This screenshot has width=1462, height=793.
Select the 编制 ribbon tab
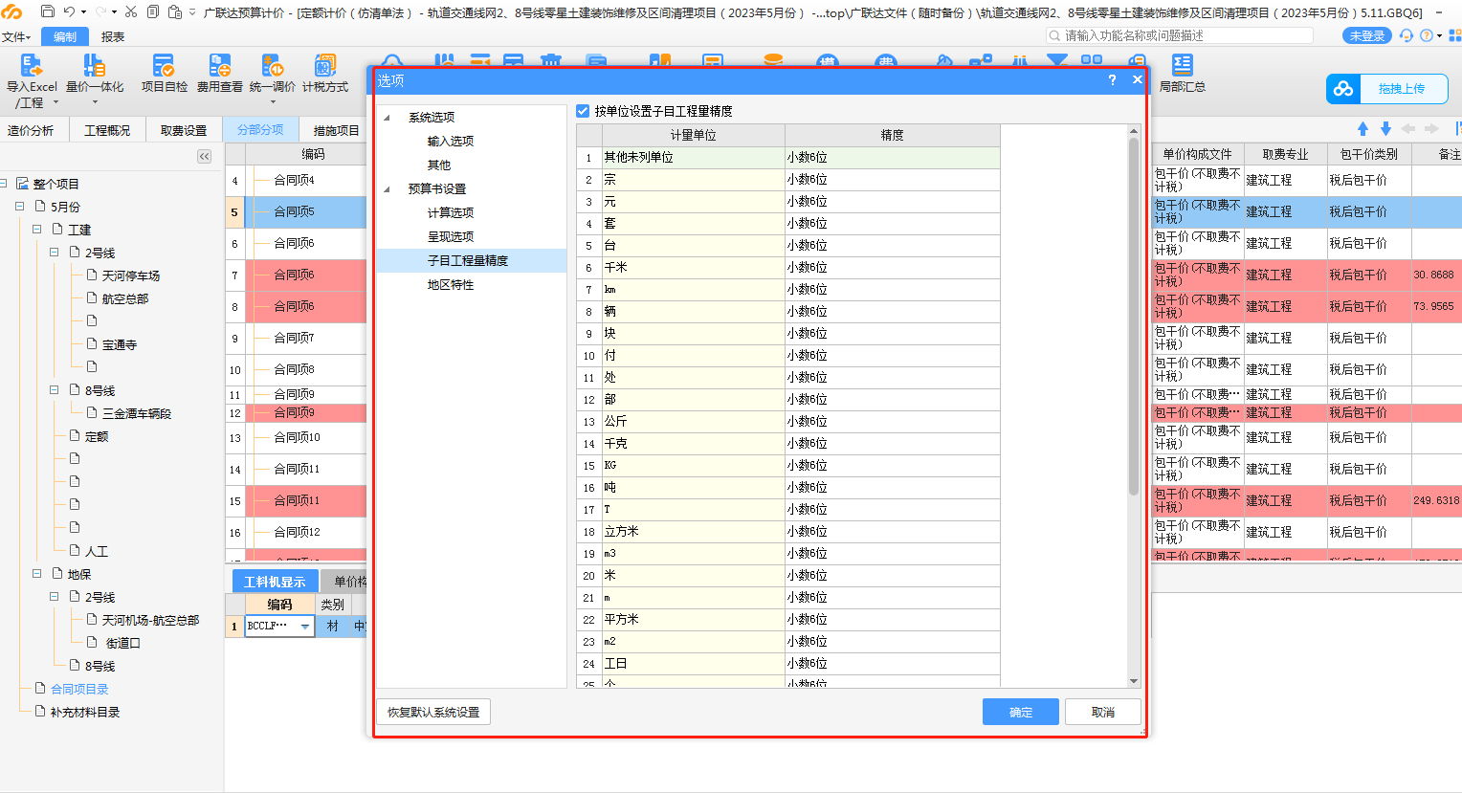tap(65, 36)
